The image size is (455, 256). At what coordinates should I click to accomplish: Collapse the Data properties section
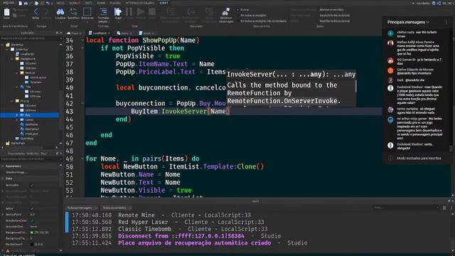[x=3, y=178]
